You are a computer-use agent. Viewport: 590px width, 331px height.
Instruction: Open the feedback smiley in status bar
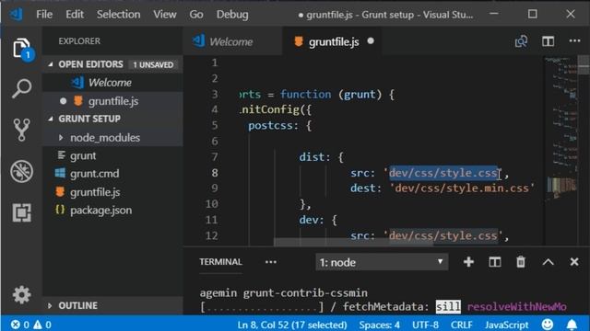[548, 325]
